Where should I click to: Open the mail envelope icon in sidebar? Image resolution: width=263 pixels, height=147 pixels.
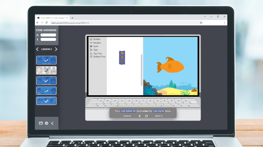click(41, 123)
